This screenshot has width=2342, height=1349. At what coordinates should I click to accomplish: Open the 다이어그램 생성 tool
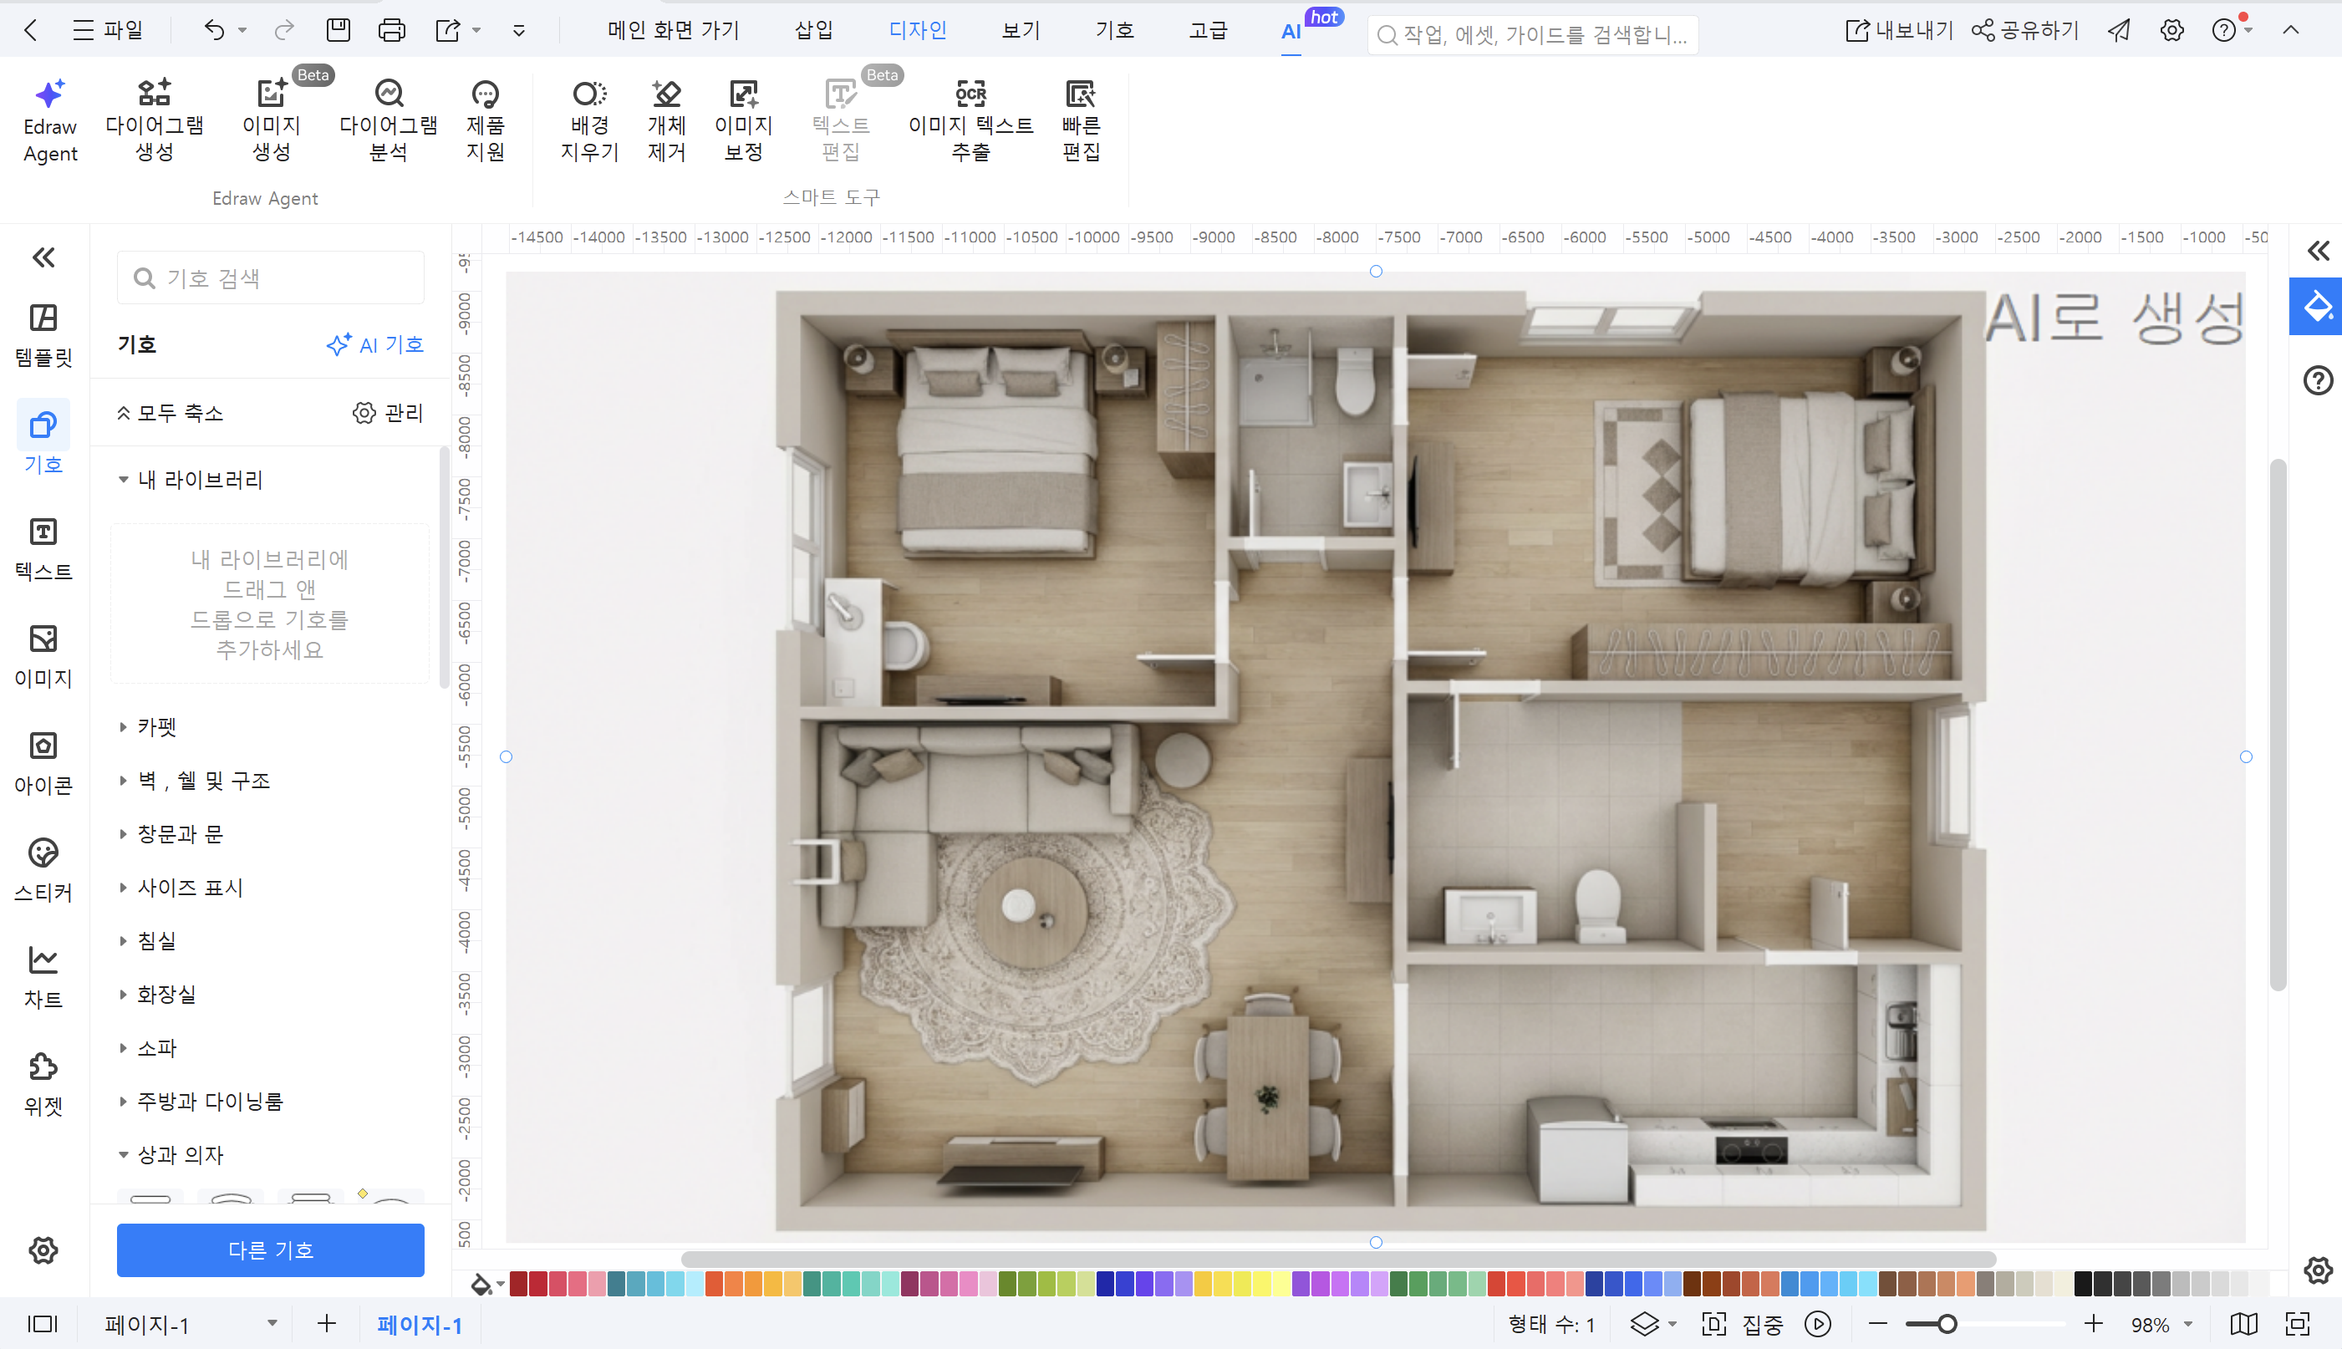coord(154,119)
